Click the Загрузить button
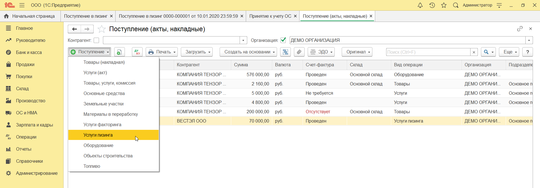The height and width of the screenshot is (188, 540). (196, 52)
